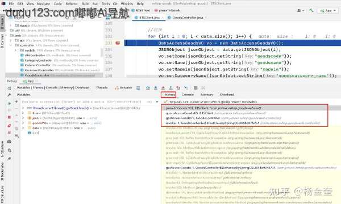Open the Threads debug tab

point(102,88)
